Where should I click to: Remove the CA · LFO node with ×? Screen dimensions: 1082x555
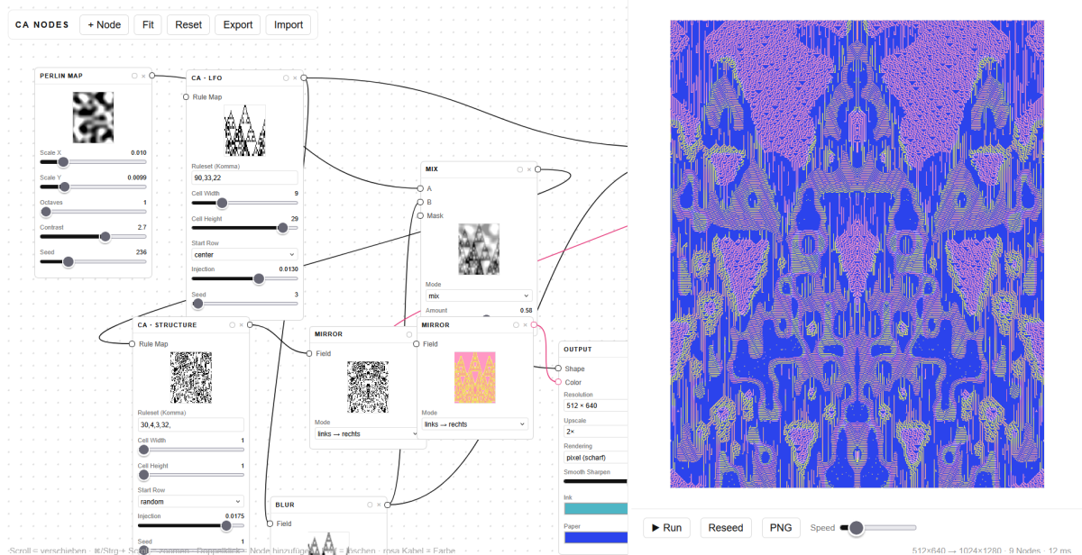[x=295, y=78]
